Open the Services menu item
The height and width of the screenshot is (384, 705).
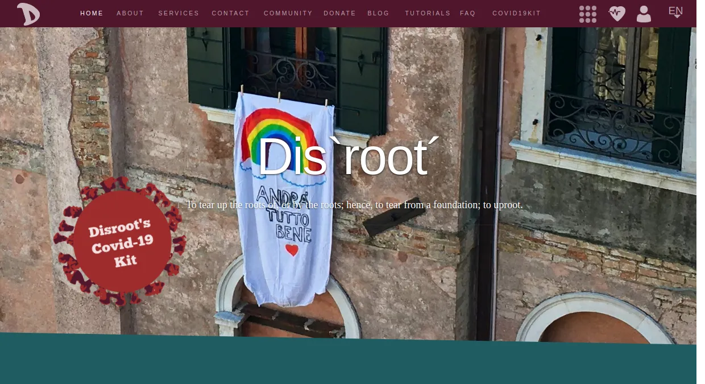179,13
